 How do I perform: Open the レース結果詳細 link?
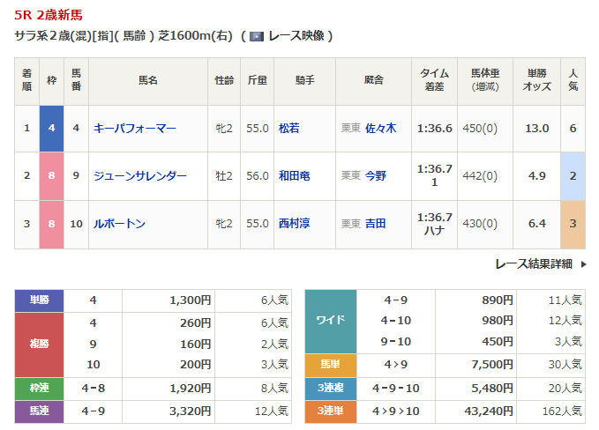click(533, 264)
